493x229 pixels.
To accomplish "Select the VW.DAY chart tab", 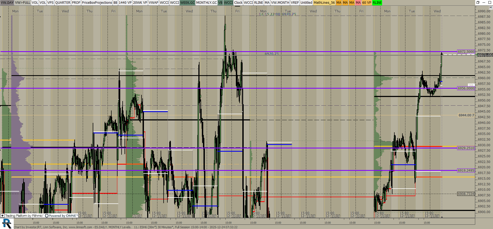I will tap(7, 2).
